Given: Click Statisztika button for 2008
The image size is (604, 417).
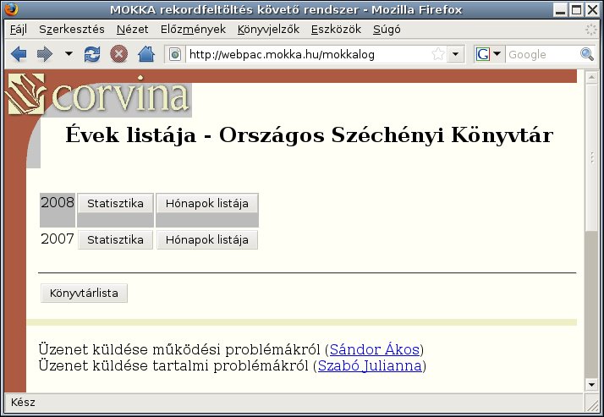Looking at the screenshot, I should 115,204.
